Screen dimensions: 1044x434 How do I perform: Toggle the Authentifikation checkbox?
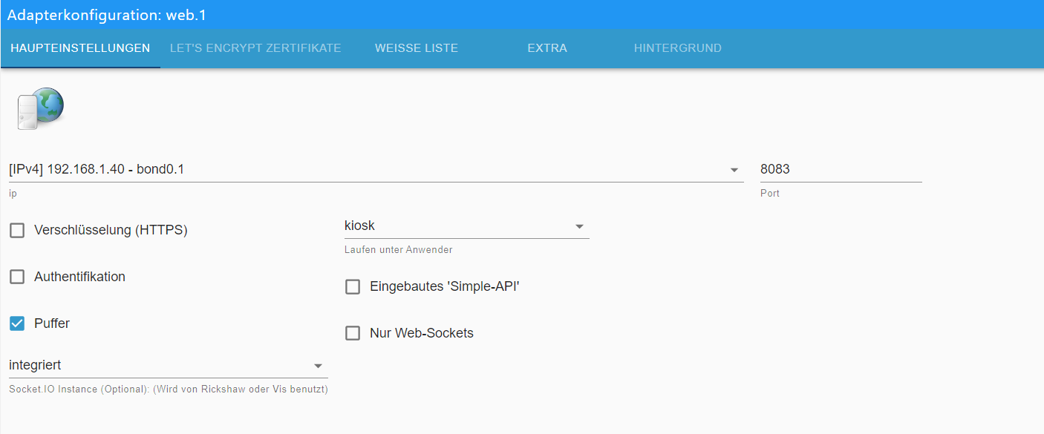(17, 277)
